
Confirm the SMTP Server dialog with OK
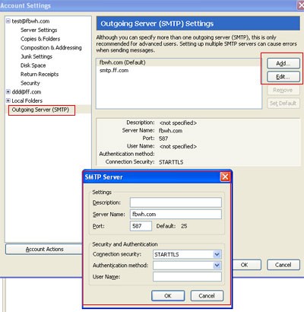[x=168, y=296]
